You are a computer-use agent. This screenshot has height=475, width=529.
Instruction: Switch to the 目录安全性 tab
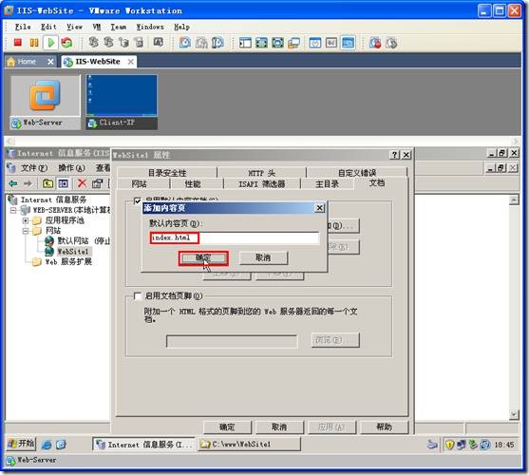coord(167,173)
